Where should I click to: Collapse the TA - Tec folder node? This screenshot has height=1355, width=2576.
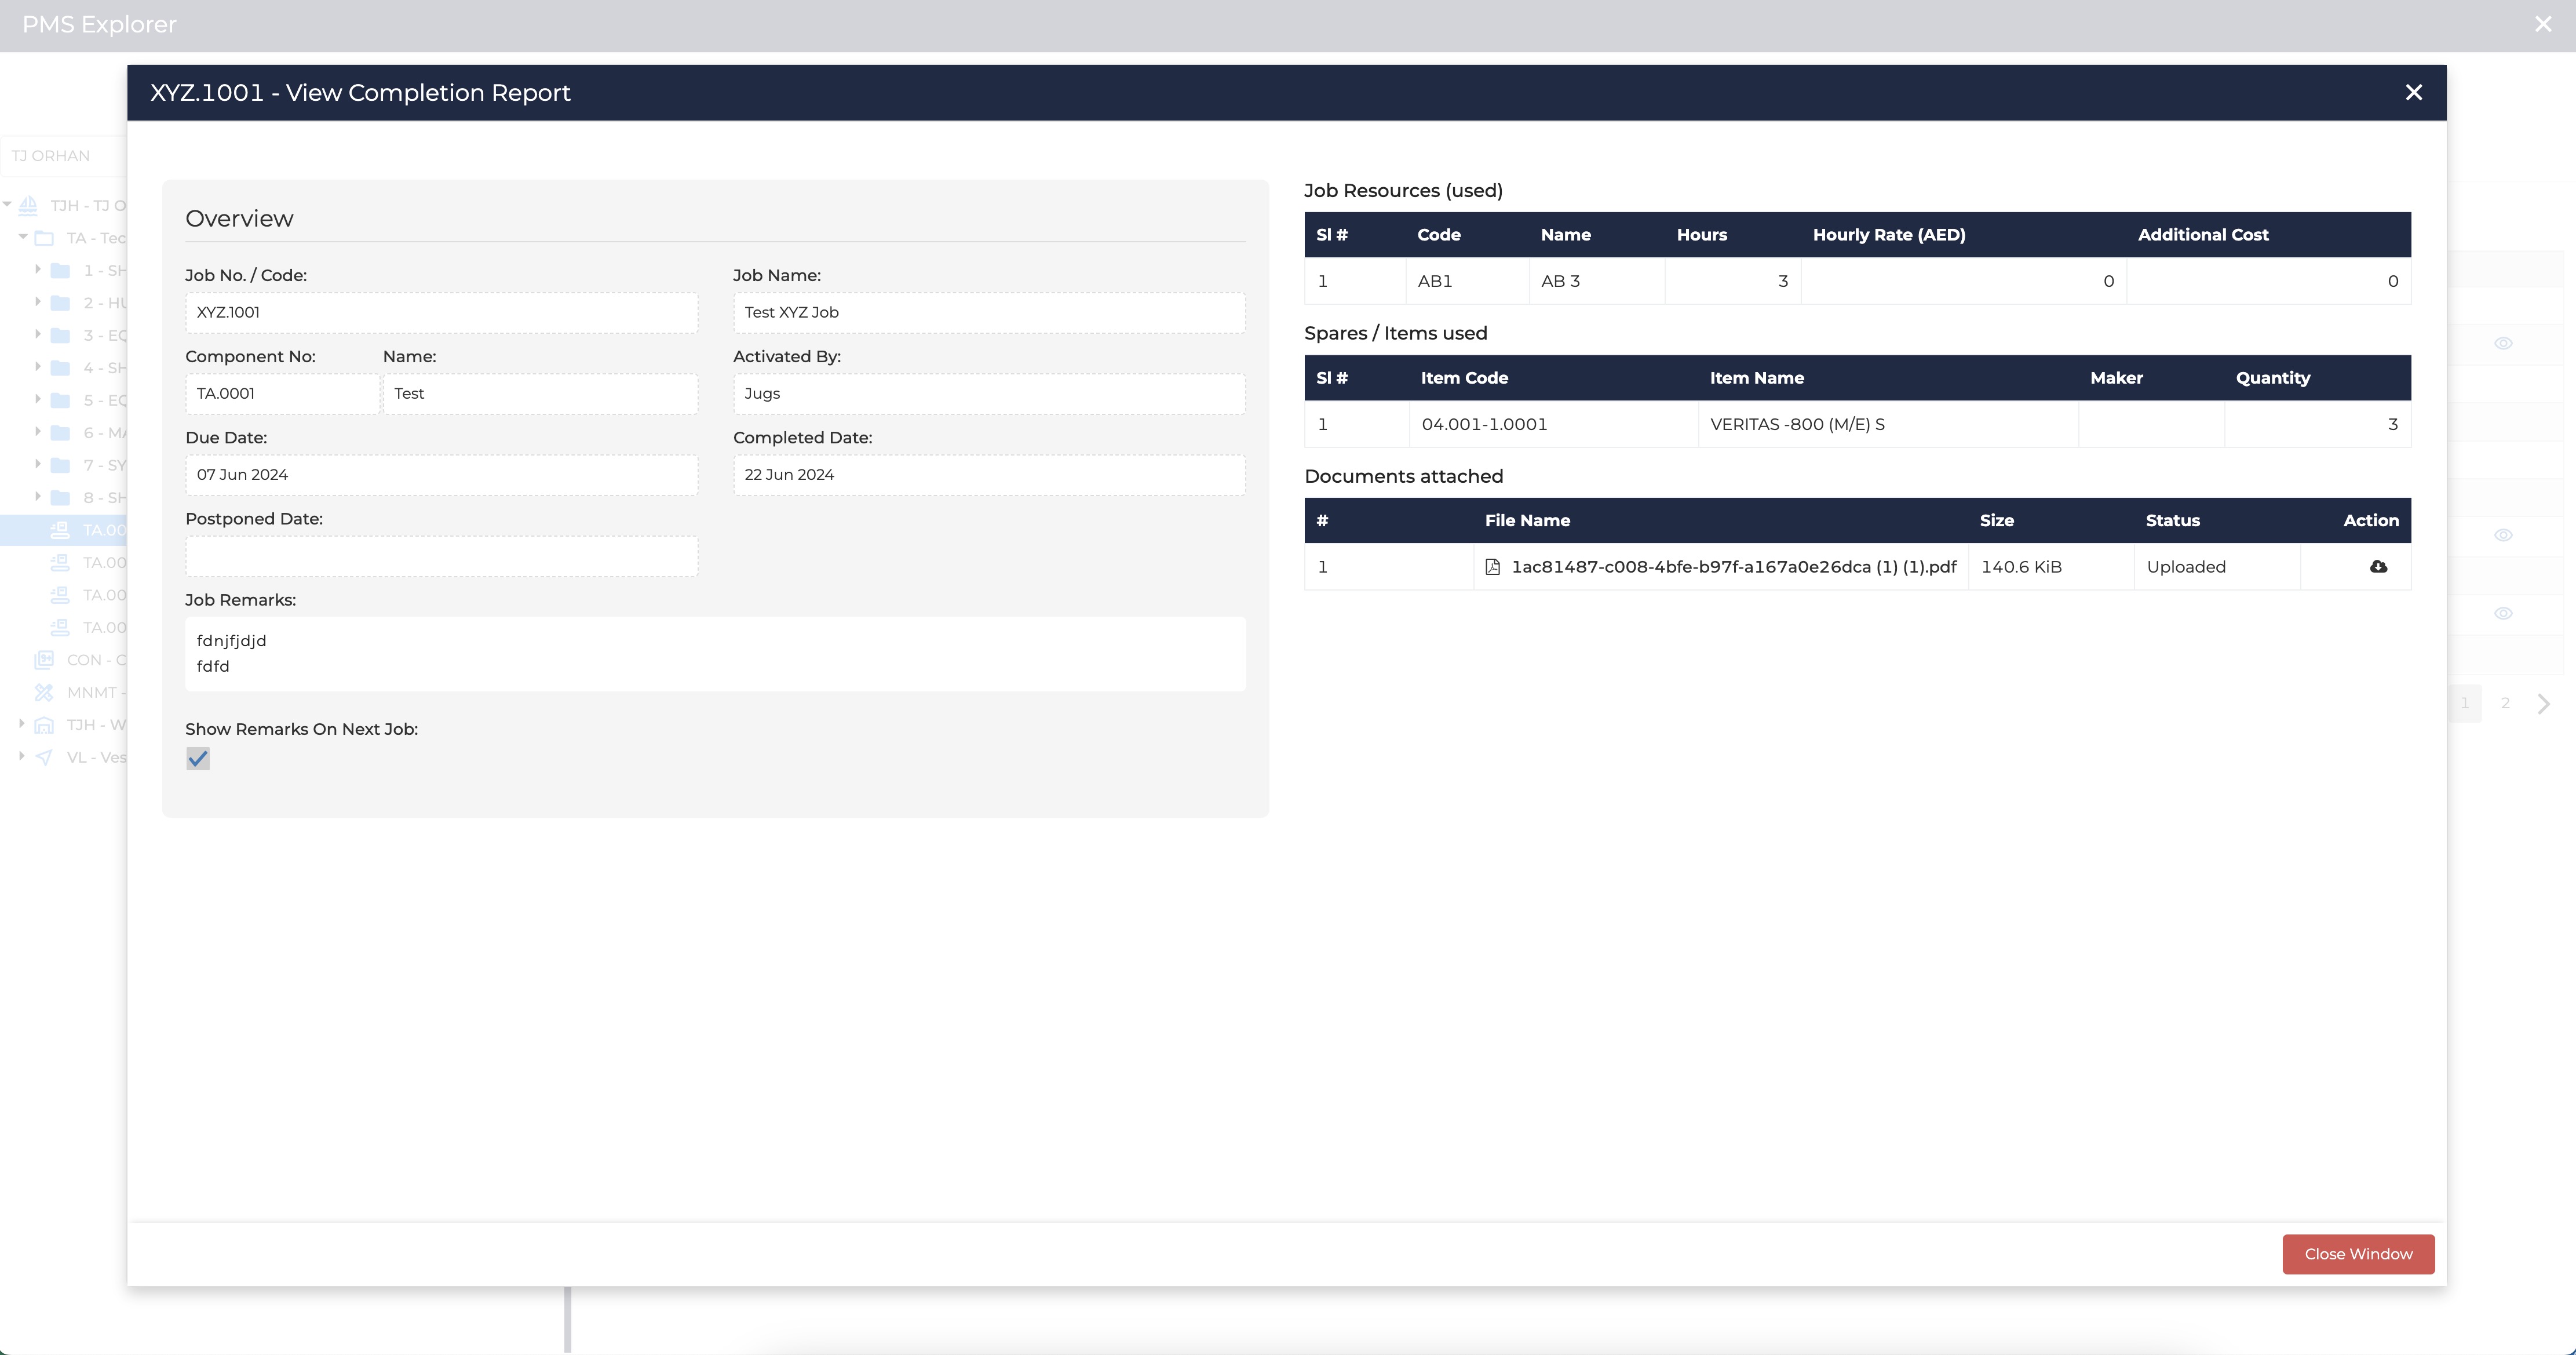point(22,237)
